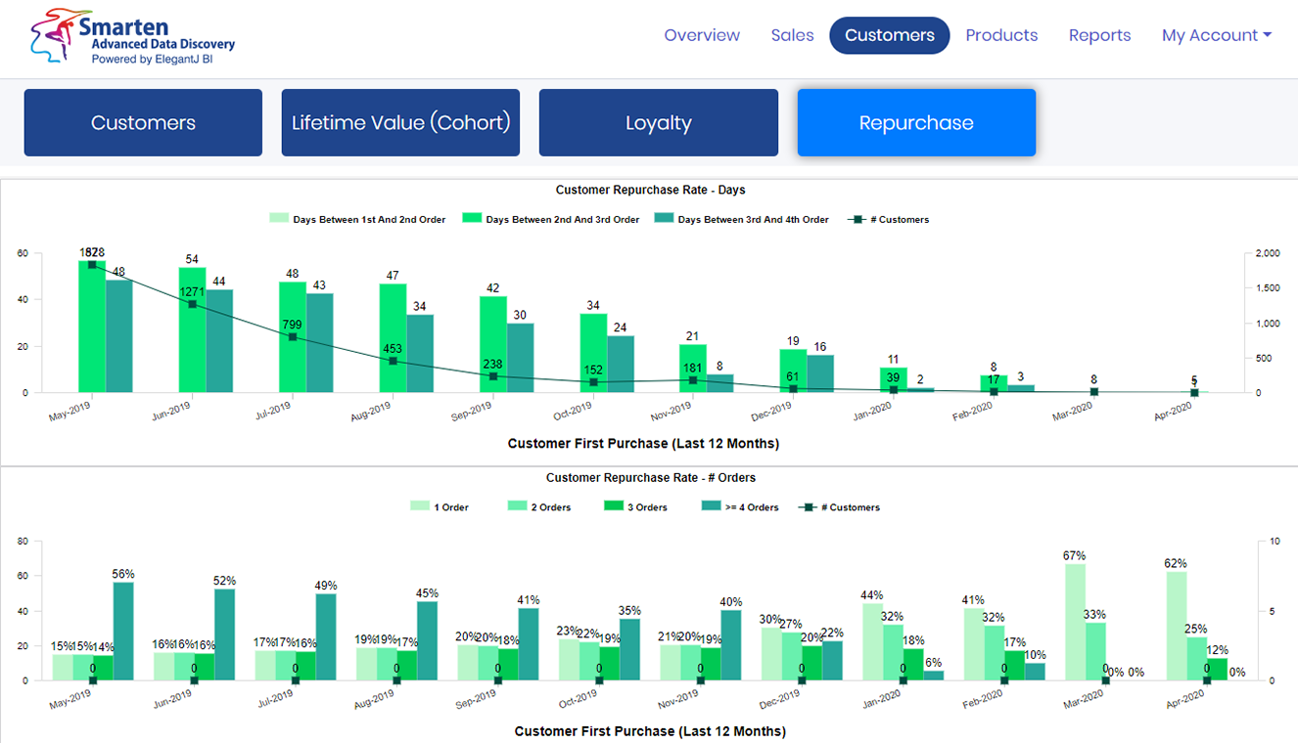Expand the My Account dropdown
1298x743 pixels.
(x=1217, y=35)
